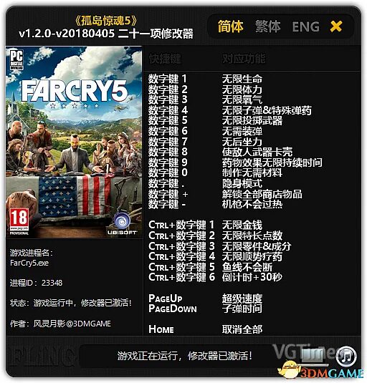
Task: Click the 3DMGAME watermark logo
Action: point(322,372)
